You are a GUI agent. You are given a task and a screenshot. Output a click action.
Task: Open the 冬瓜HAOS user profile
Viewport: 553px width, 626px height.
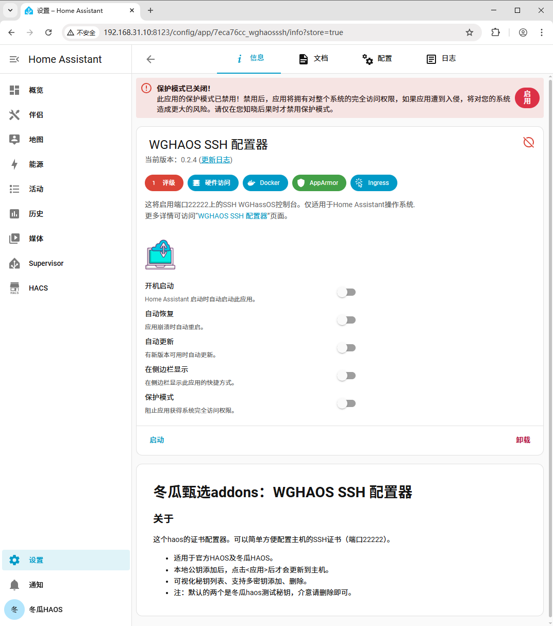click(66, 610)
